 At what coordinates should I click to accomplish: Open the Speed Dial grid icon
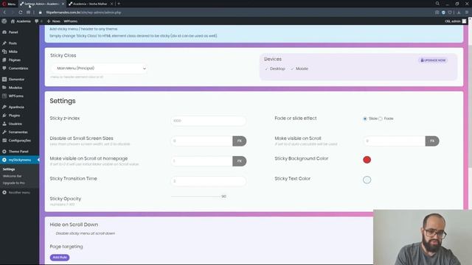(28, 13)
